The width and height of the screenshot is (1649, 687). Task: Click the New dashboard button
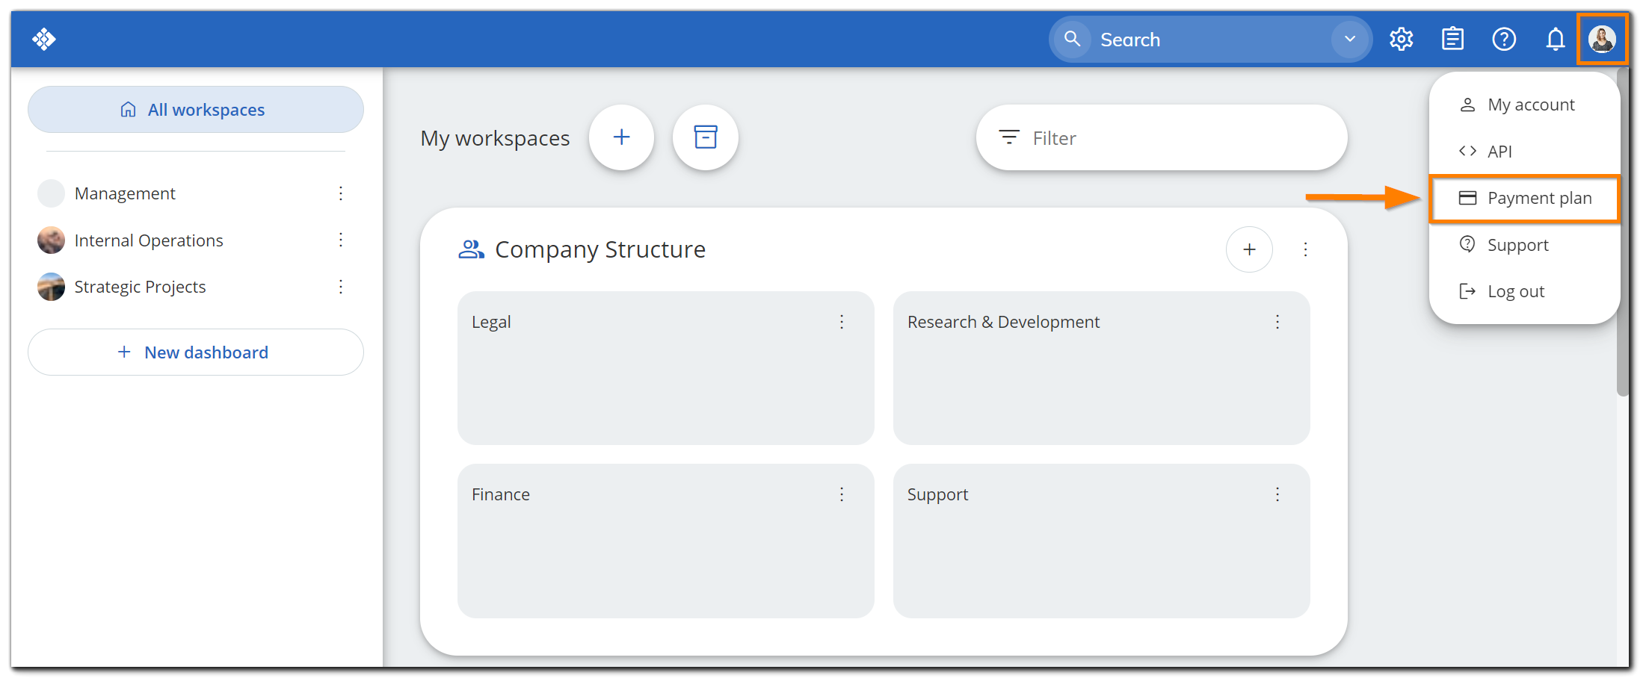196,352
